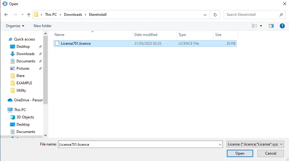Open 3D Objects in the navigation pane
The image size is (289, 161).
click(x=25, y=117)
